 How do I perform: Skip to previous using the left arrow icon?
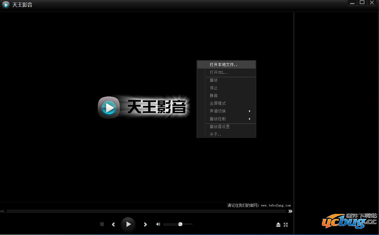[x=113, y=224]
